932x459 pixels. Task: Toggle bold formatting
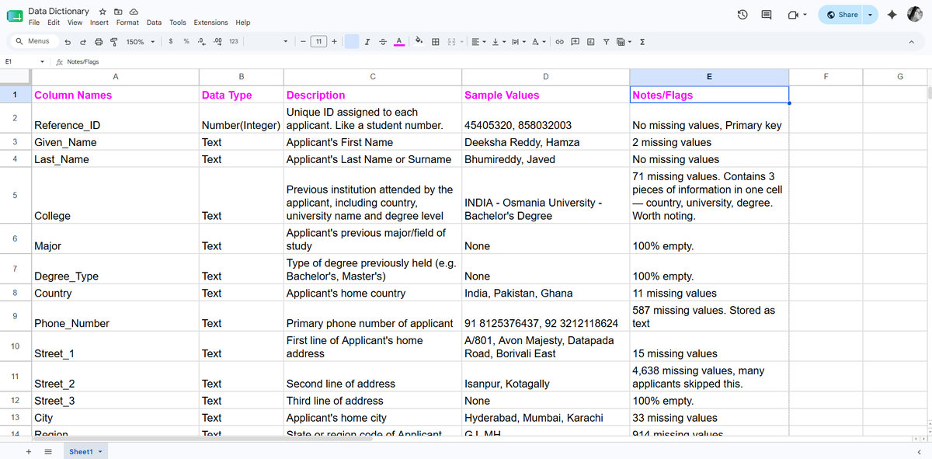[352, 42]
